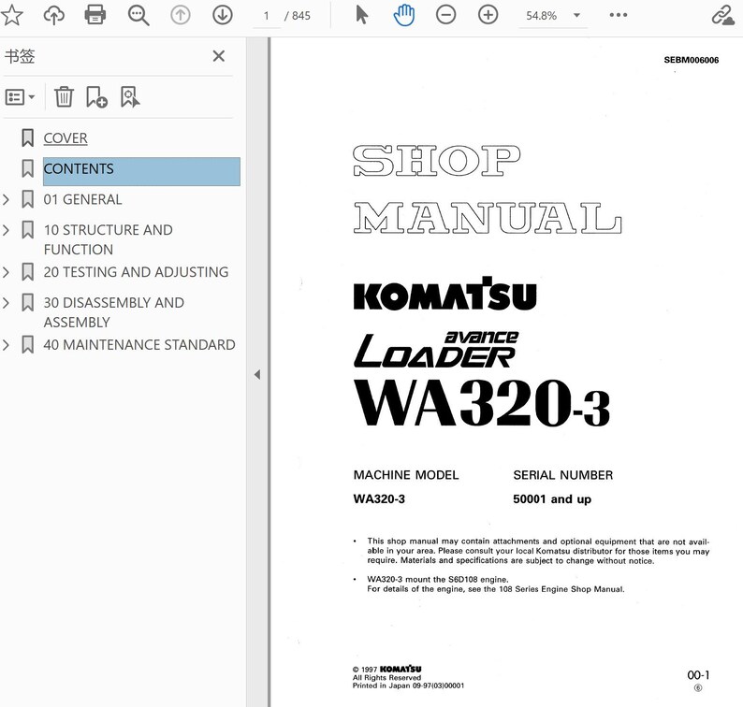Click the 30 DISASSEMBLY bookmark ribbon icon

27,303
